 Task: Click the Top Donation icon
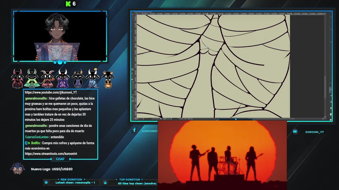click(105, 182)
